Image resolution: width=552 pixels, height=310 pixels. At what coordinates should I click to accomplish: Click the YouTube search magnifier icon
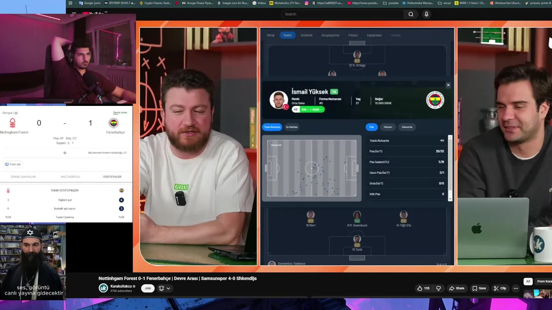(x=411, y=14)
